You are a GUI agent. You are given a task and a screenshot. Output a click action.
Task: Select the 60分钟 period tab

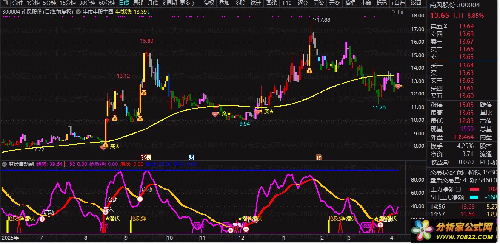click(x=107, y=3)
